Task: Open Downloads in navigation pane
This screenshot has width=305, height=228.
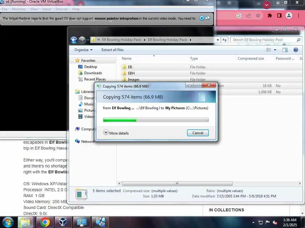Action: click(93, 73)
